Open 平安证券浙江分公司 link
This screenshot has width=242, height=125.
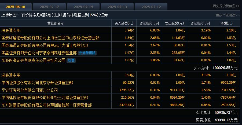(x=30, y=90)
